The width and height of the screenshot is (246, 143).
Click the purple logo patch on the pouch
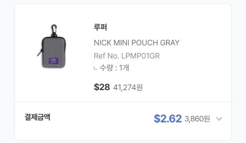click(53, 60)
